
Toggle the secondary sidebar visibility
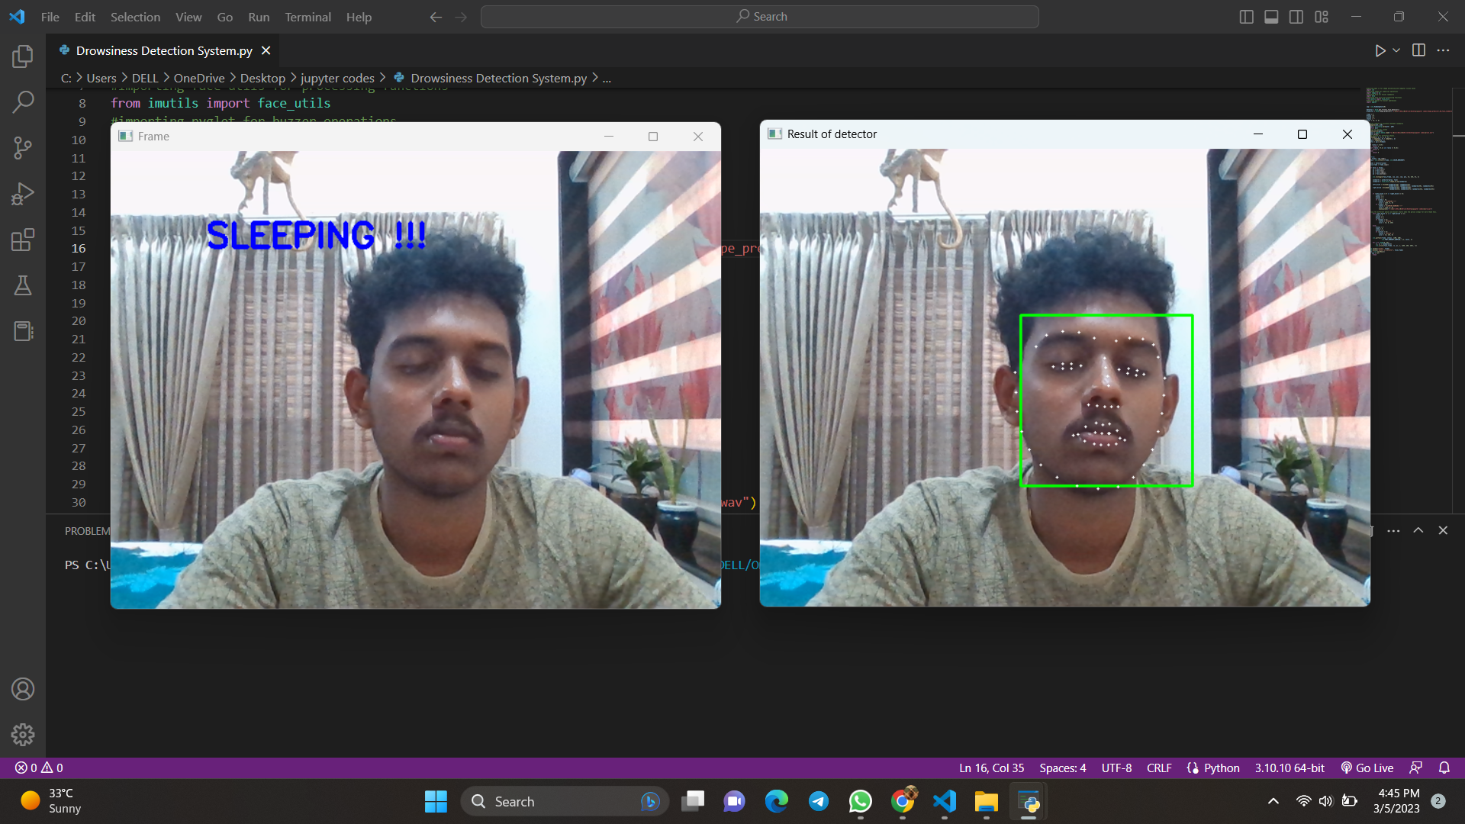(1296, 16)
